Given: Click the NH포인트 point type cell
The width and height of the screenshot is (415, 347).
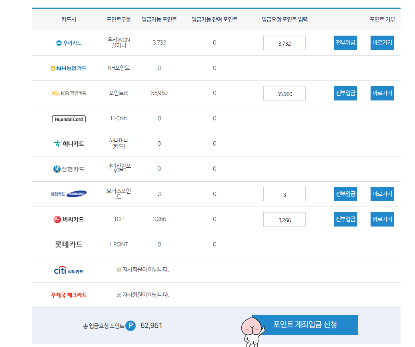Looking at the screenshot, I should tap(118, 68).
